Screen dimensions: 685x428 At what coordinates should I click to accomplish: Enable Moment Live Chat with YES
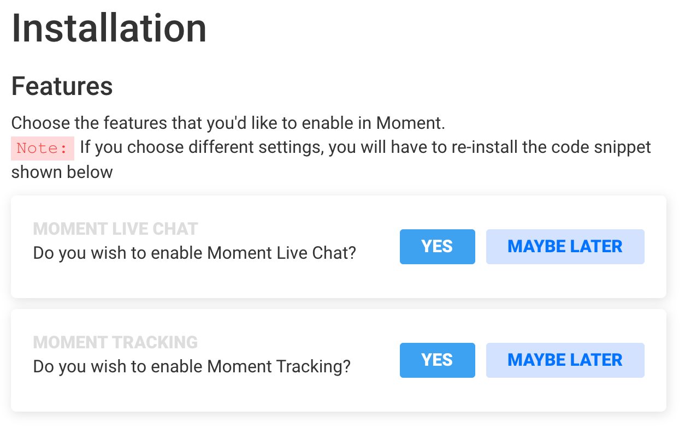click(x=437, y=247)
